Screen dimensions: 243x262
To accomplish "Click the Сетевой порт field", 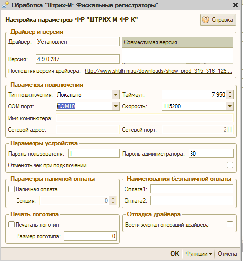I will click(x=198, y=130).
